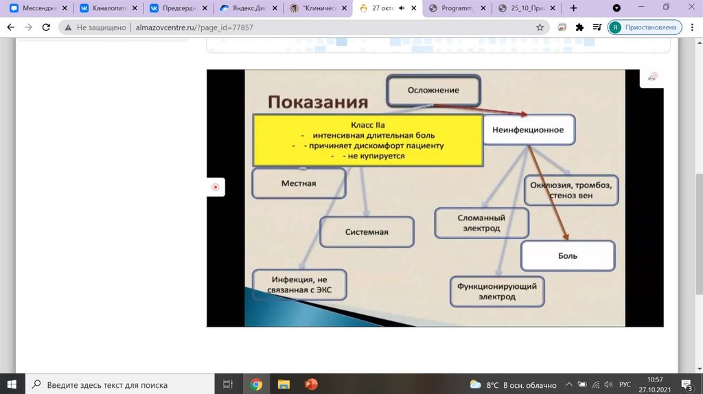Viewport: 703px width, 394px height.
Task: Switch to the Programm_ tab
Action: (457, 8)
